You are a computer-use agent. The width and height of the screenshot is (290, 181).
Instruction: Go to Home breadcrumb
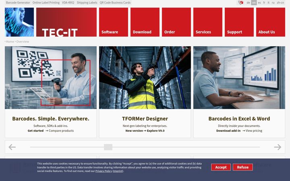[x=10, y=41]
